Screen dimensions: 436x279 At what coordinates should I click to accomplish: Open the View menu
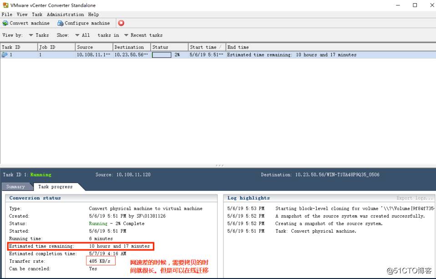pos(22,15)
